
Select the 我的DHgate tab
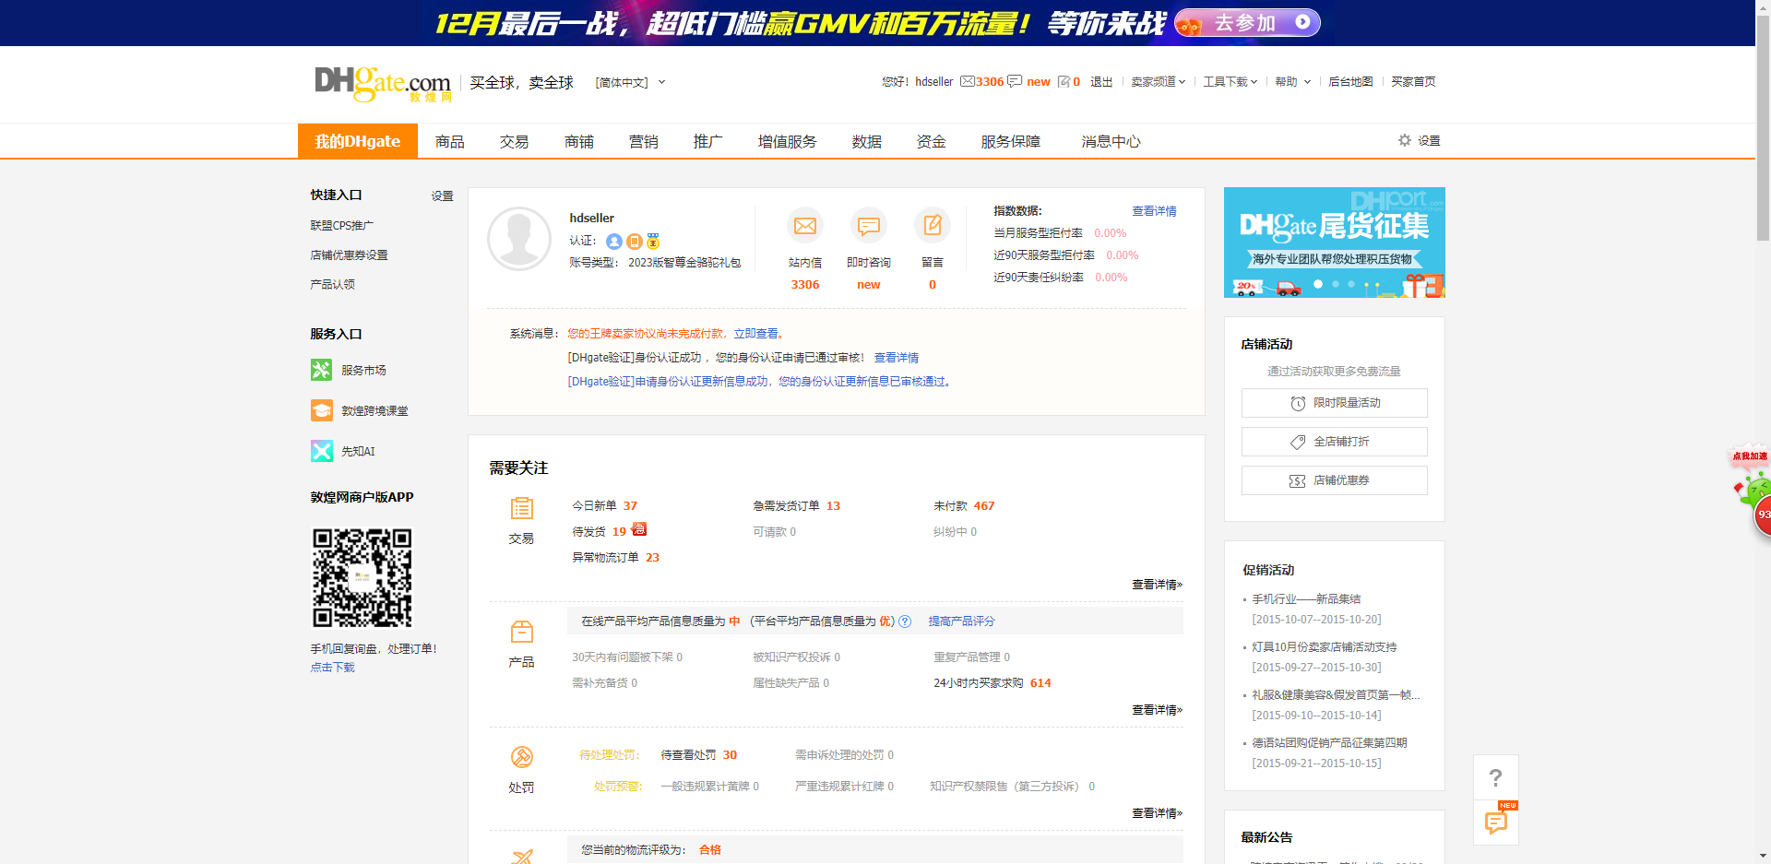click(358, 141)
